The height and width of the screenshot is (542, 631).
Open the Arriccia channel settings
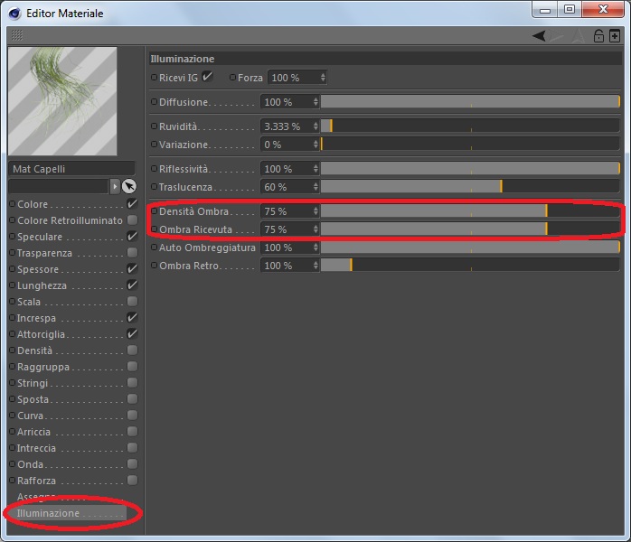click(x=33, y=432)
